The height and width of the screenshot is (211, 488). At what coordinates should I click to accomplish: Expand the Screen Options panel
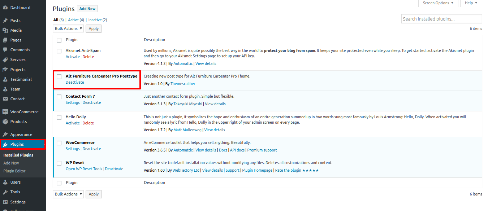click(438, 3)
